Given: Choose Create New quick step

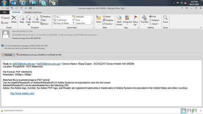Looking at the screenshot, I should click(79, 23).
